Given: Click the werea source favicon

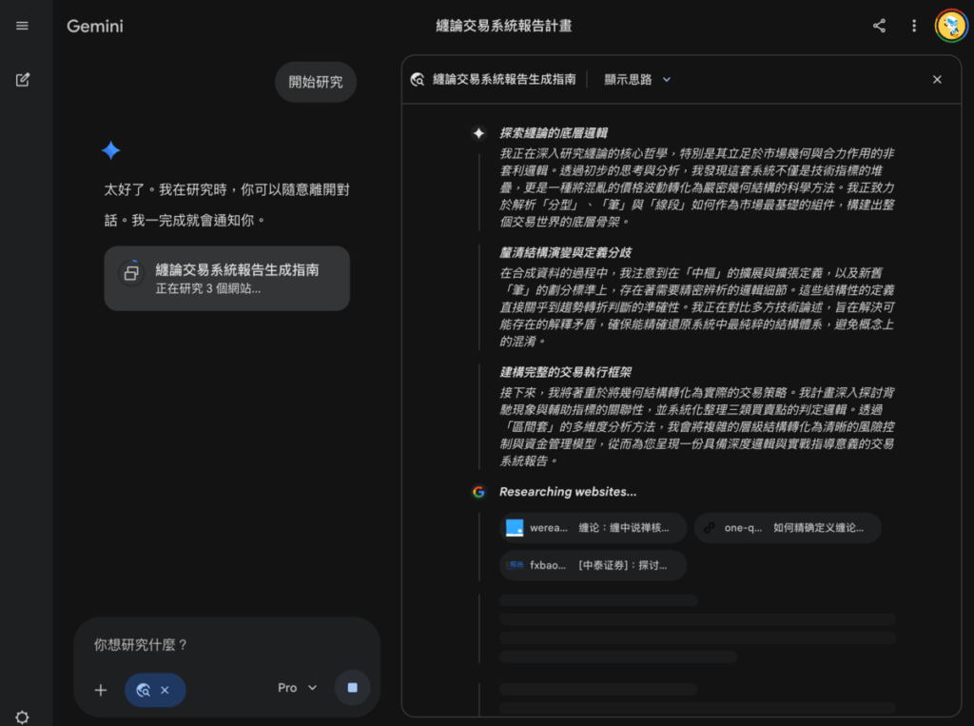Looking at the screenshot, I should [x=515, y=528].
